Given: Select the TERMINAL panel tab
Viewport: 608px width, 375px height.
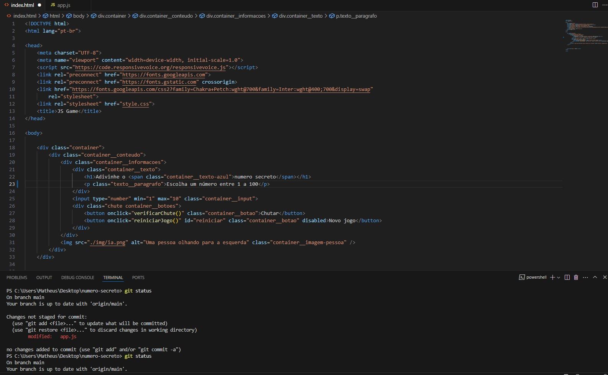Looking at the screenshot, I should [113, 278].
